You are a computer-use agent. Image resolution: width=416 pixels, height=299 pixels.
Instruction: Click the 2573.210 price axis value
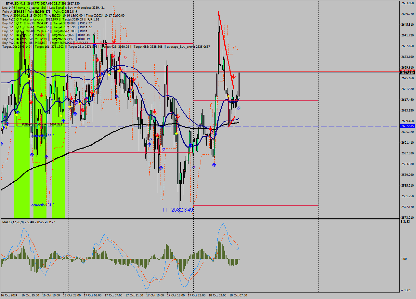[x=407, y=217]
